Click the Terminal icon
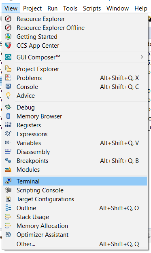The width and height of the screenshot is (151, 253). pos(8,181)
